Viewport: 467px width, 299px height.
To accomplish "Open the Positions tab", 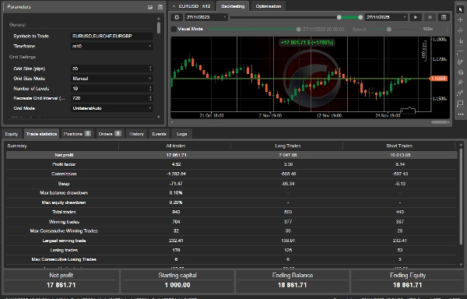I will pyautogui.click(x=77, y=134).
